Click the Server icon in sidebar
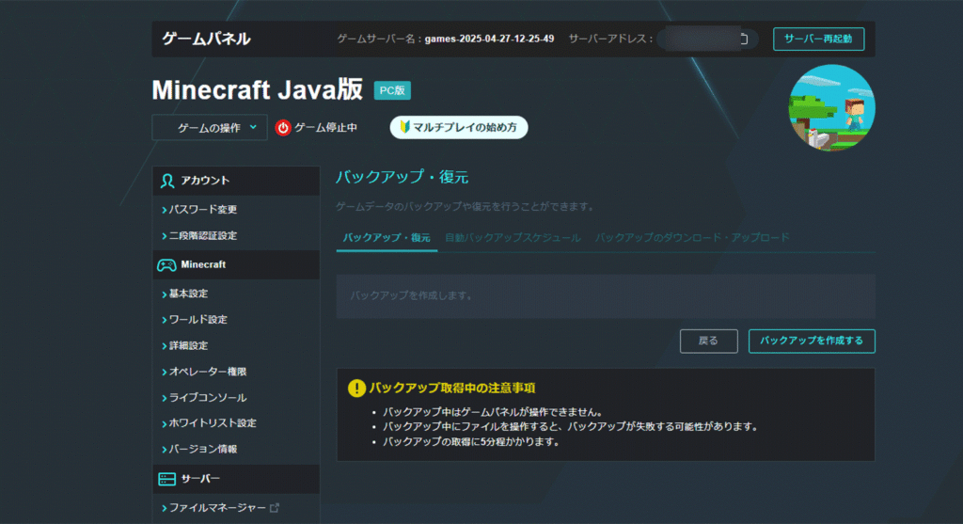 point(167,479)
